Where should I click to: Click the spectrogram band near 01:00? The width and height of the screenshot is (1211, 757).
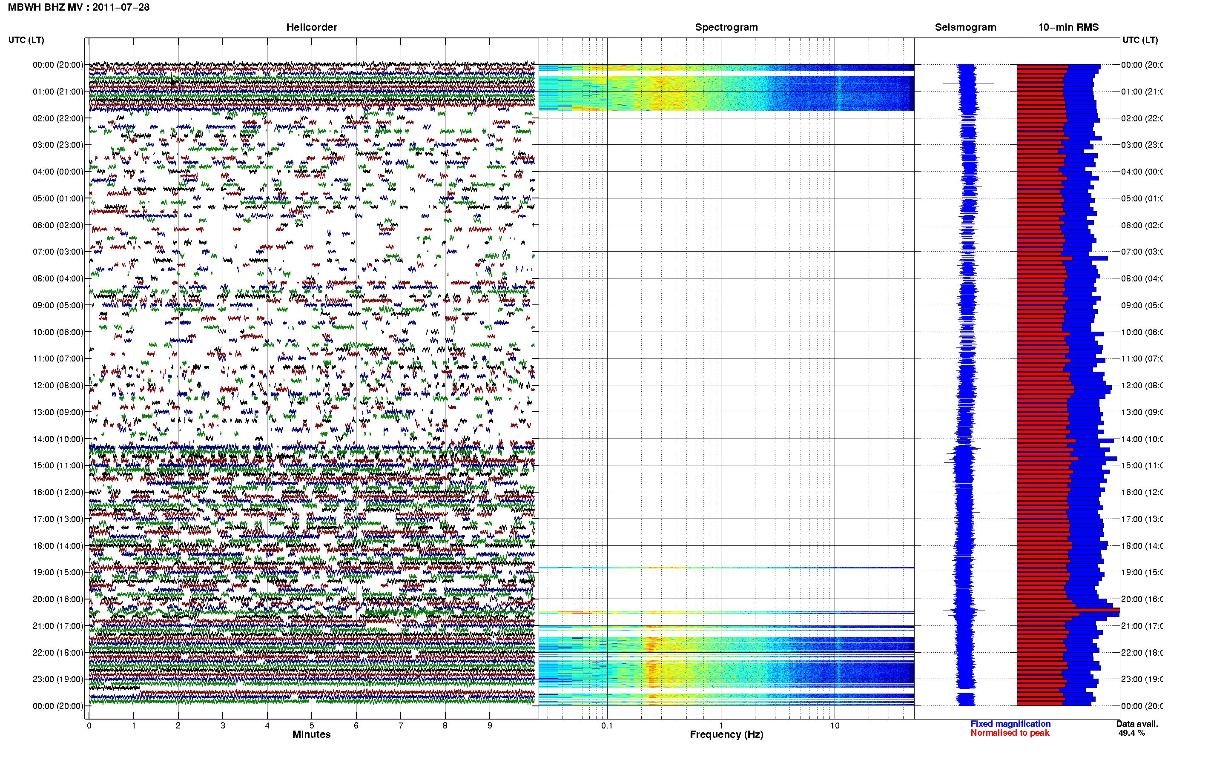(726, 93)
